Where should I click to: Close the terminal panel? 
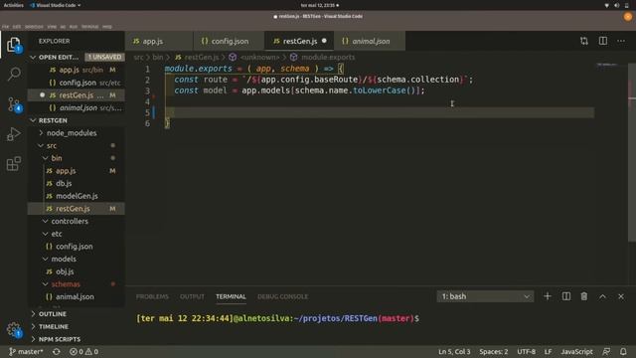coord(621,296)
